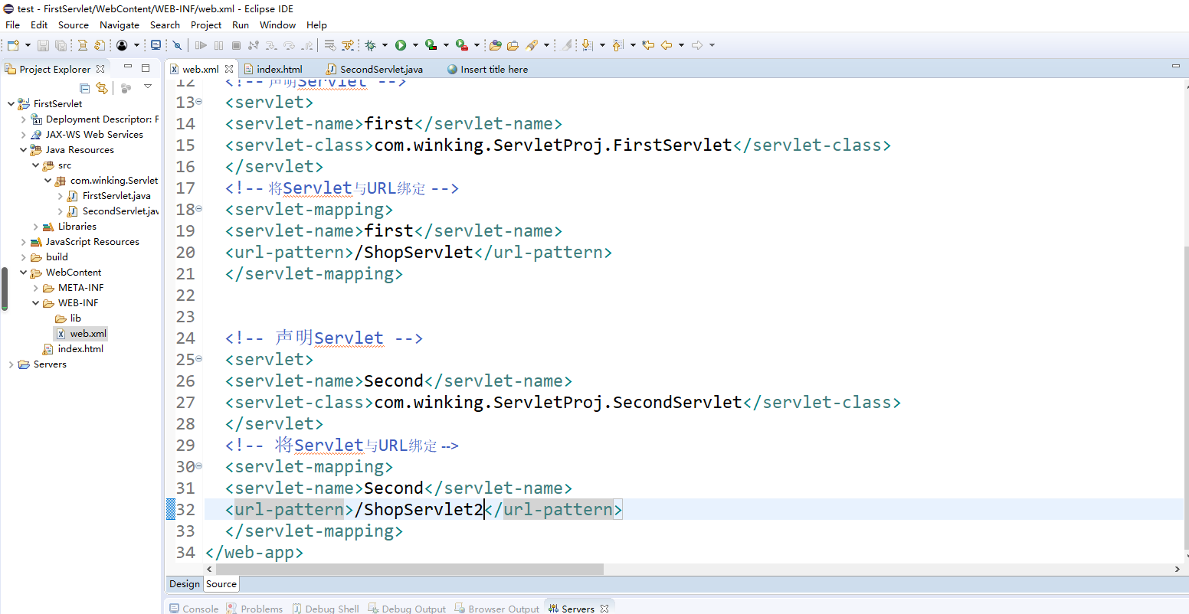Open the New wizard dropdown arrow
The image size is (1189, 614).
pos(28,45)
